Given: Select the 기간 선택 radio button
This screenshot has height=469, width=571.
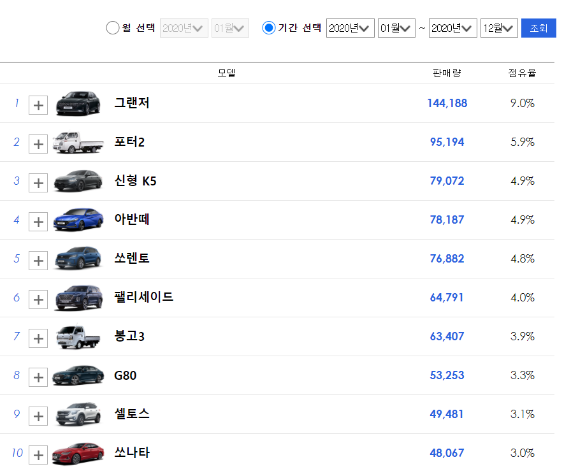Looking at the screenshot, I should coord(269,28).
